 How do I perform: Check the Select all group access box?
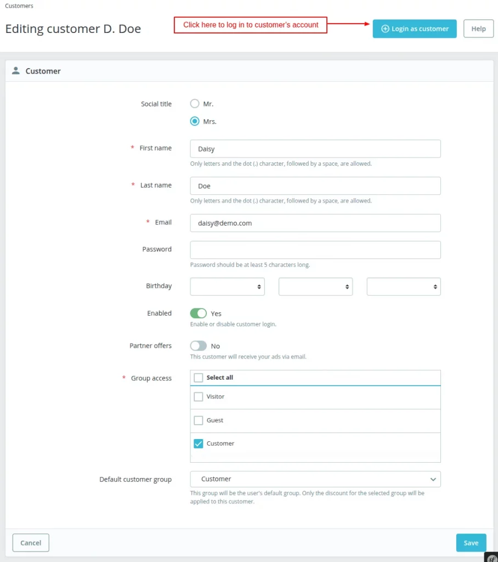pyautogui.click(x=198, y=378)
